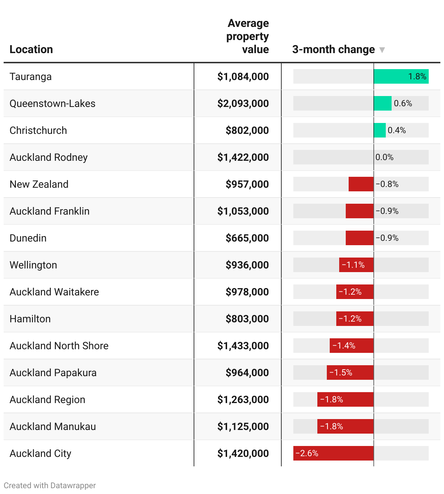The image size is (444, 494).
Task: Select the Christchurch row label
Action: [x=38, y=131]
